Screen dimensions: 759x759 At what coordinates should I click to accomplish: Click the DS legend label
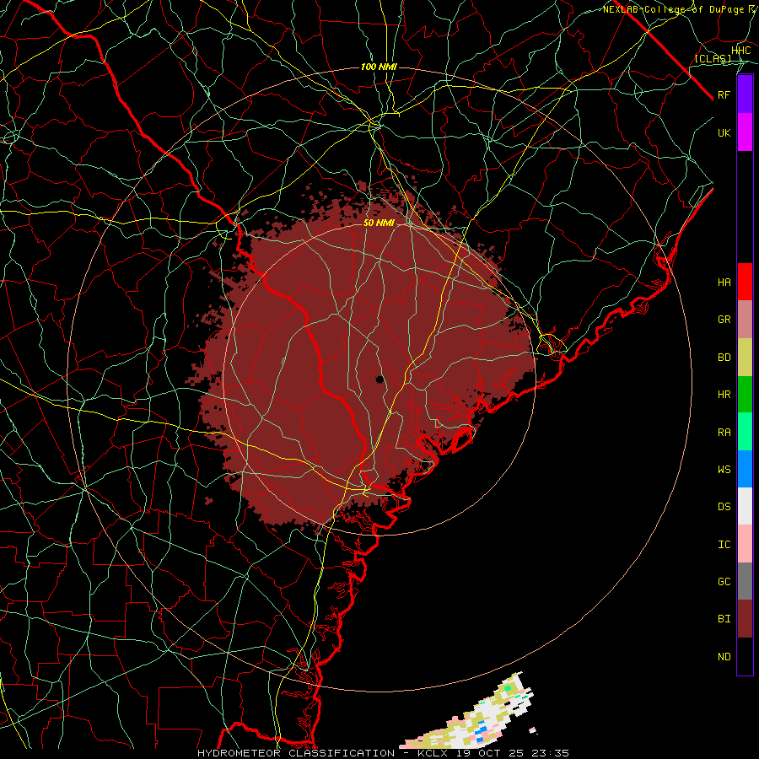pyautogui.click(x=724, y=507)
